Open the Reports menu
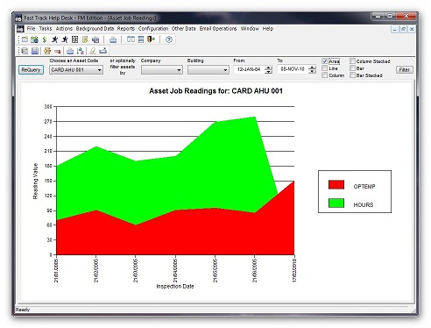The height and width of the screenshot is (328, 431). pos(126,29)
